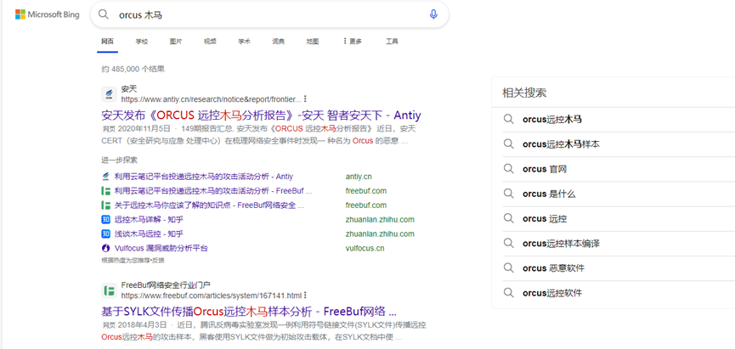This screenshot has width=735, height=349.
Task: Open the tab right of 网页
Action: coord(142,42)
